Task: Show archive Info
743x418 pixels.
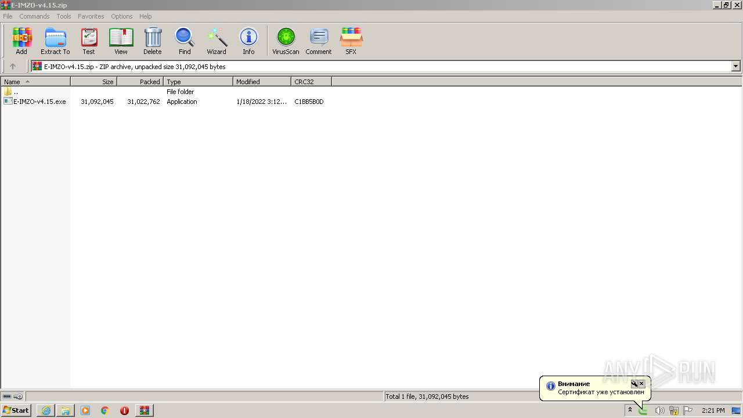Action: 248,41
